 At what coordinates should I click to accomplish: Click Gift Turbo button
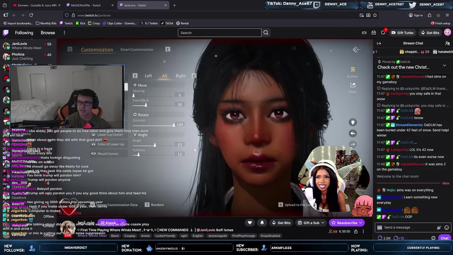coord(402,33)
